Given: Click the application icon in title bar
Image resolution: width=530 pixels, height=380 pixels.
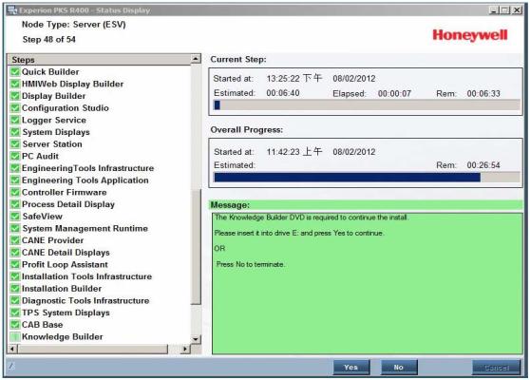Looking at the screenshot, I should [12, 10].
